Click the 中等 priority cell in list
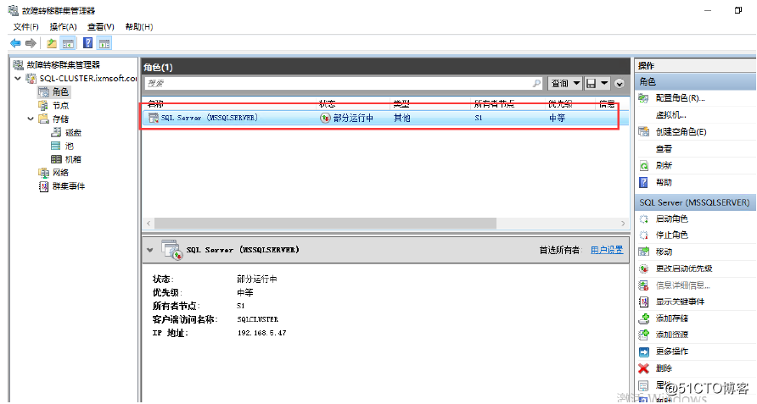 [x=557, y=118]
